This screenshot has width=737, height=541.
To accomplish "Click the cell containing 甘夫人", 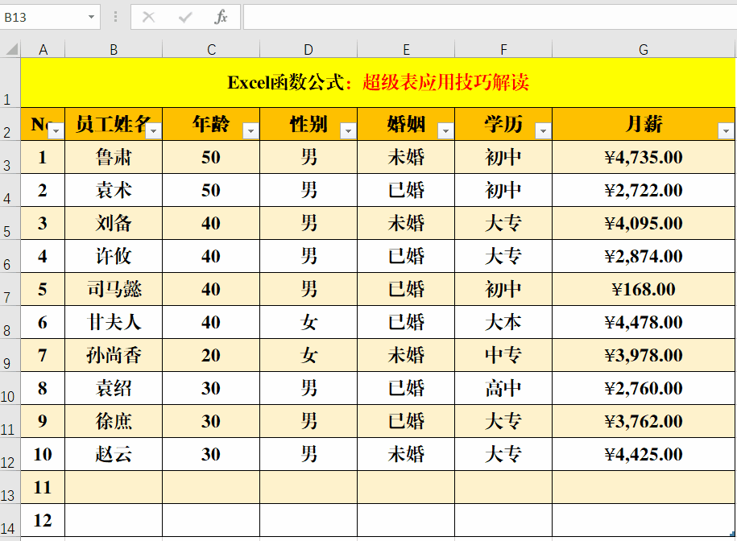I will point(114,322).
